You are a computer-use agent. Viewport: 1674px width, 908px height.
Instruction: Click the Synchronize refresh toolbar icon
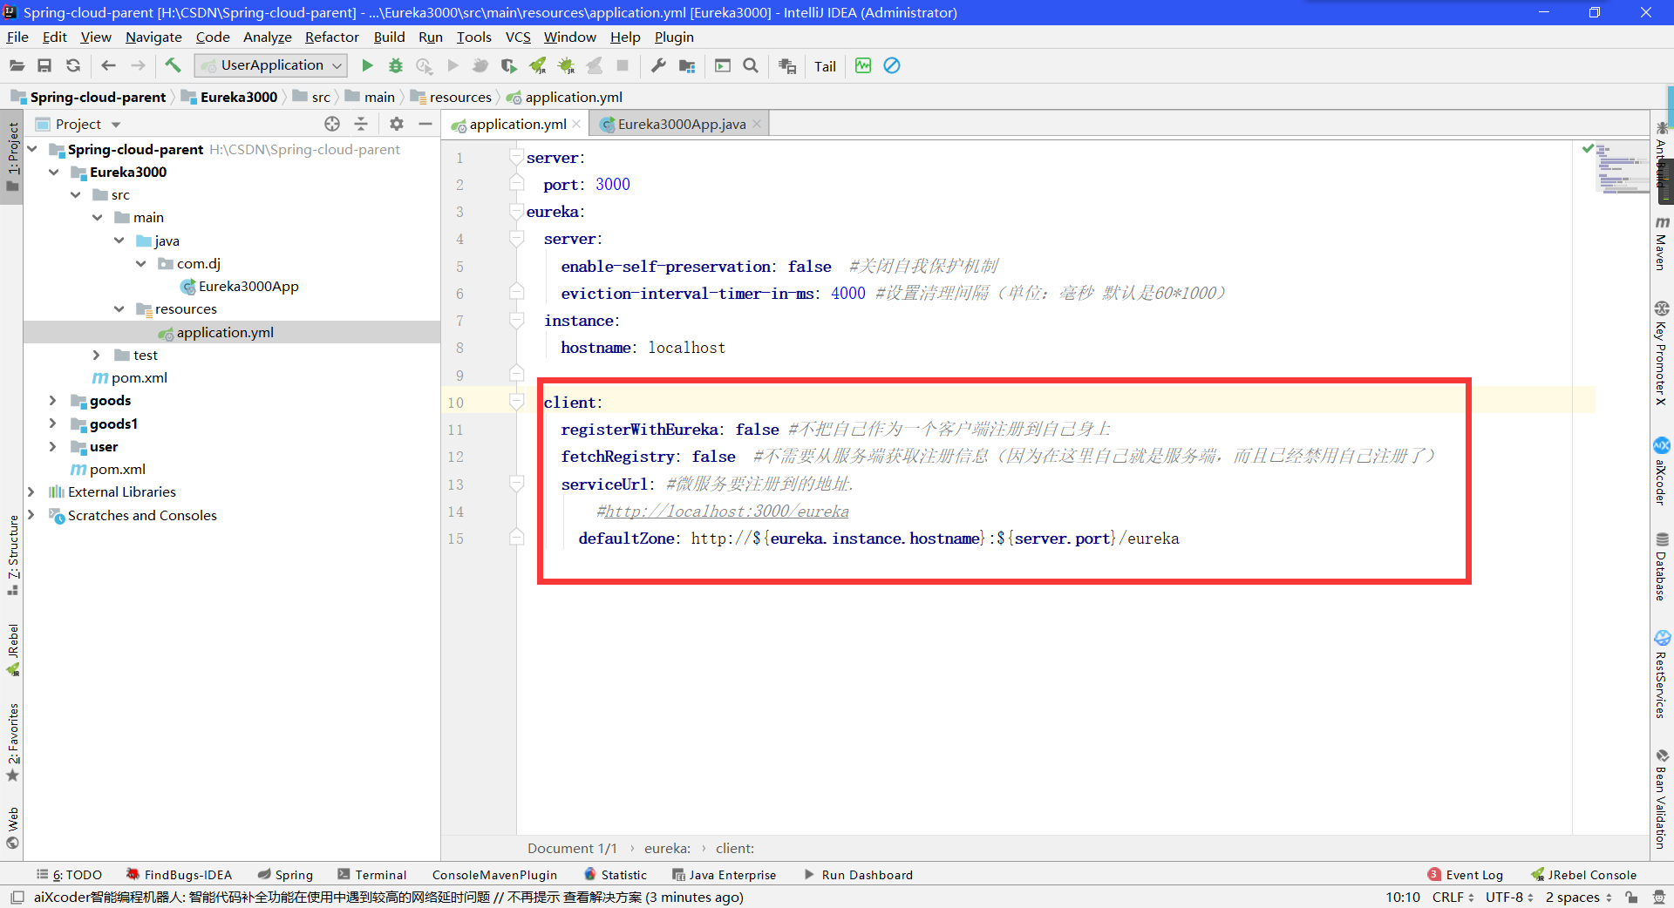coord(73,65)
